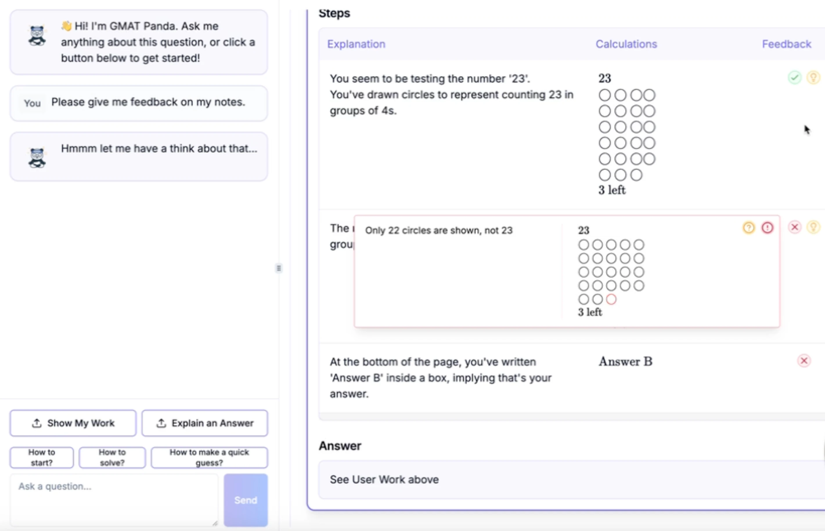Click the red exclamation warning icon
The width and height of the screenshot is (825, 531).
click(x=768, y=227)
